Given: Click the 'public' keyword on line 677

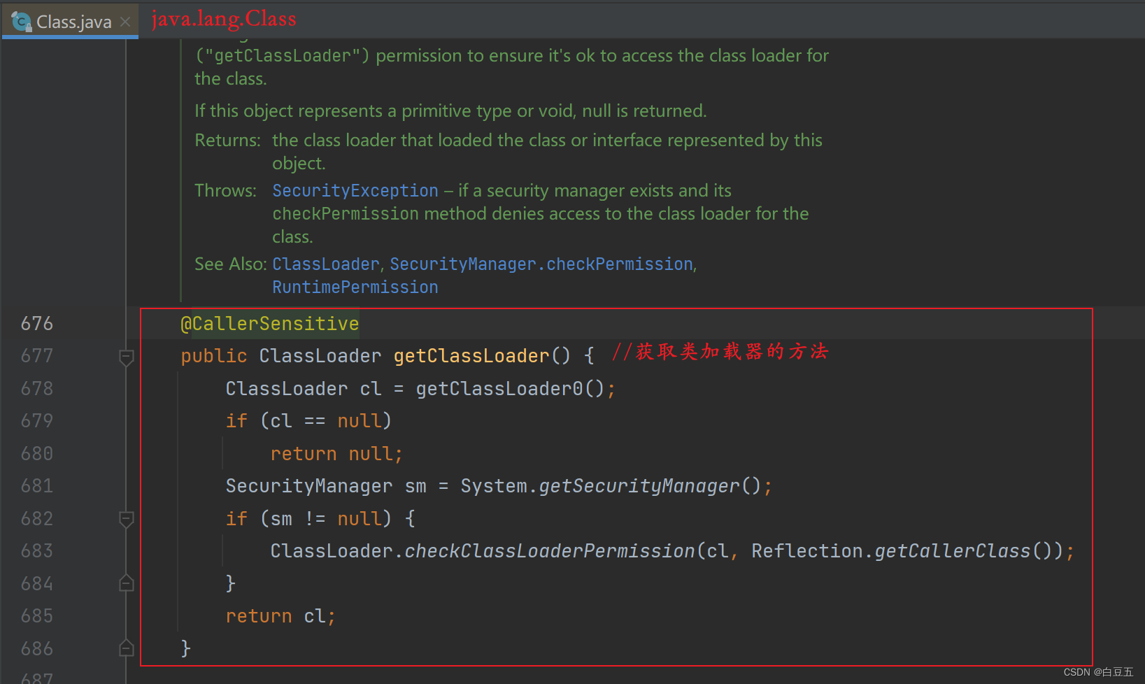Looking at the screenshot, I should tap(214, 356).
